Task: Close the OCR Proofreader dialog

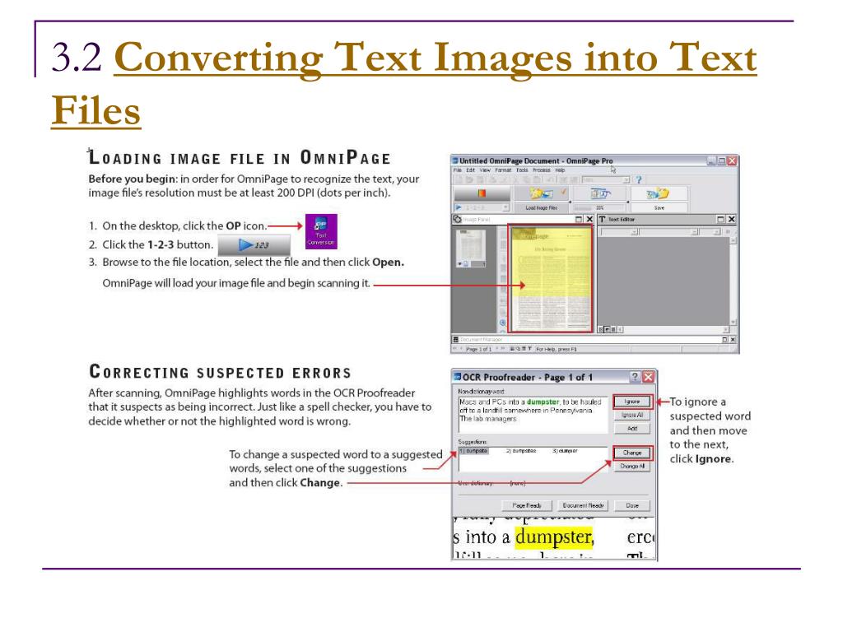Action: click(648, 377)
